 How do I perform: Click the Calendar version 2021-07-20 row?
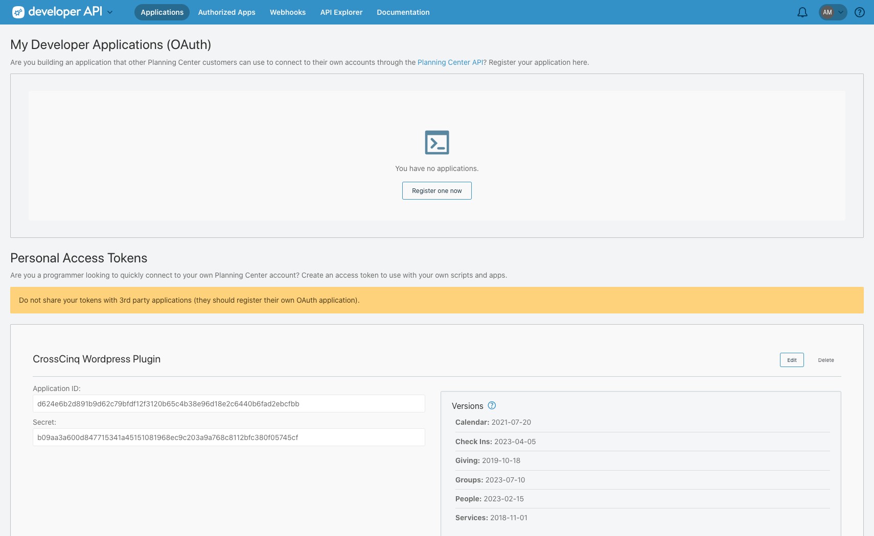click(x=642, y=422)
